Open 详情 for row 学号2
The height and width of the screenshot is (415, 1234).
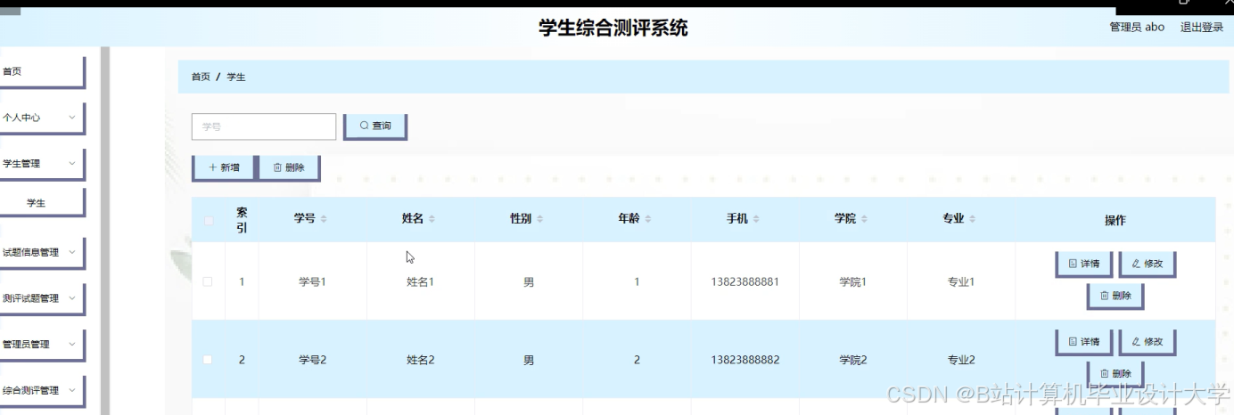point(1084,342)
